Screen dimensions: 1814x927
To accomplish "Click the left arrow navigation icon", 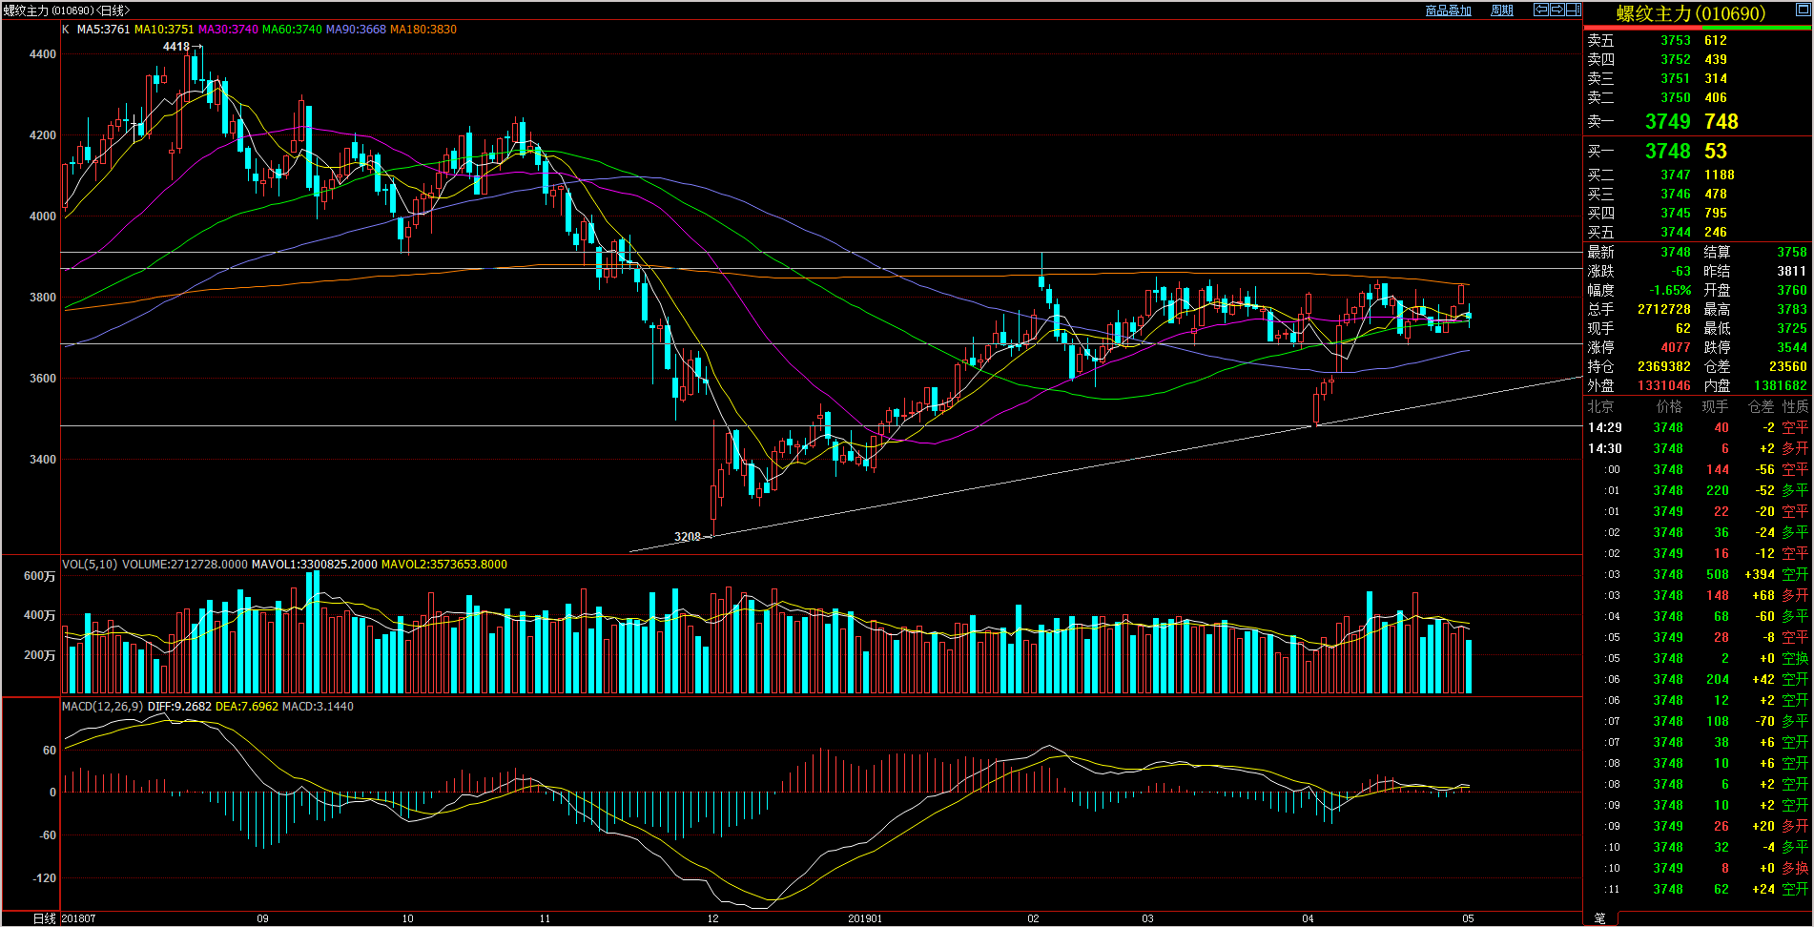I will pos(1540,10).
